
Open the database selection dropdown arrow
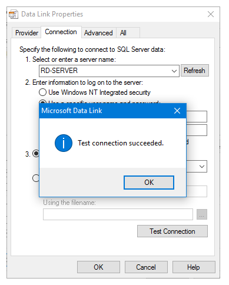202,167
